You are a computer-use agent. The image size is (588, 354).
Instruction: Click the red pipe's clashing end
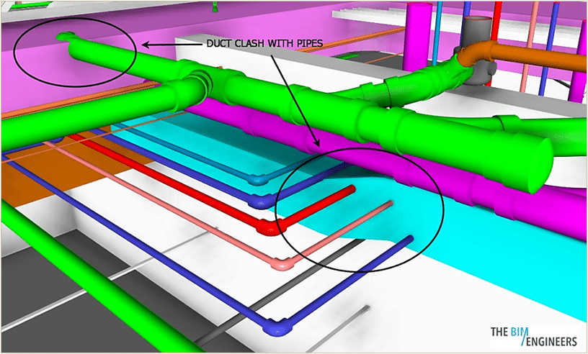coord(349,190)
